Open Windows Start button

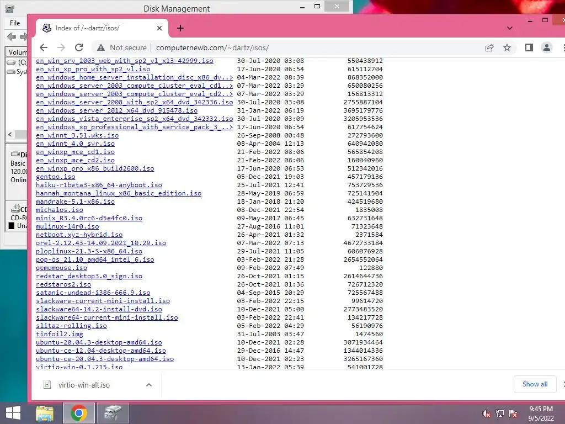point(13,413)
